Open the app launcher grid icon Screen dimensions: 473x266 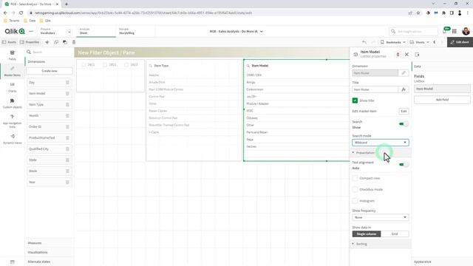(x=455, y=31)
